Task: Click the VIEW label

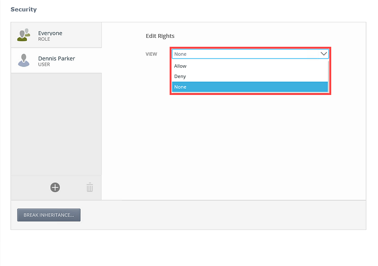Action: tap(151, 54)
